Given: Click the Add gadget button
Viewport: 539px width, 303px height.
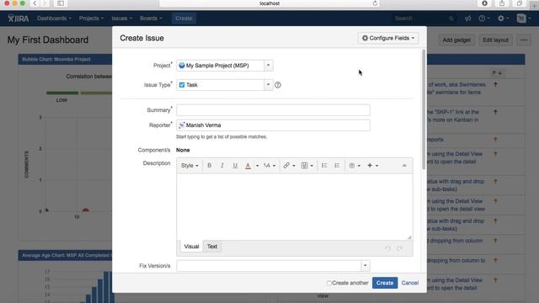Looking at the screenshot, I should click(456, 40).
